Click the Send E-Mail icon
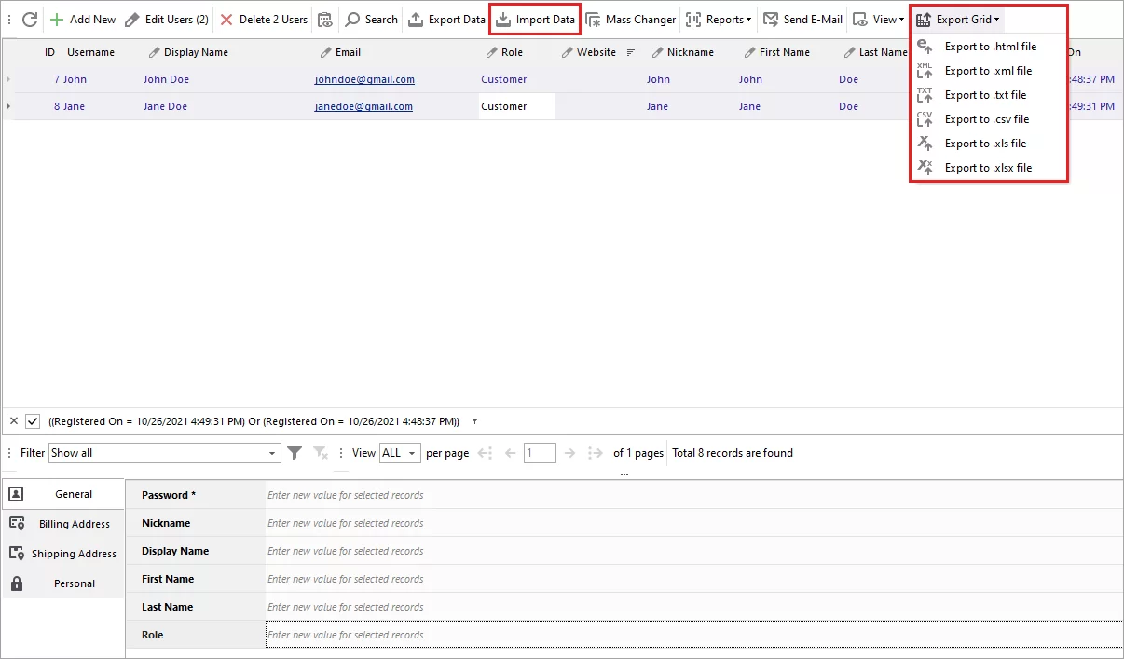The image size is (1124, 659). click(771, 19)
